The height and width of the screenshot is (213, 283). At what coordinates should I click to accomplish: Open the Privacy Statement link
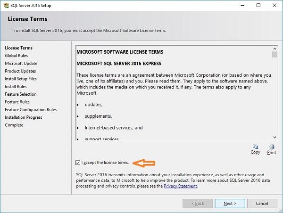(180, 186)
